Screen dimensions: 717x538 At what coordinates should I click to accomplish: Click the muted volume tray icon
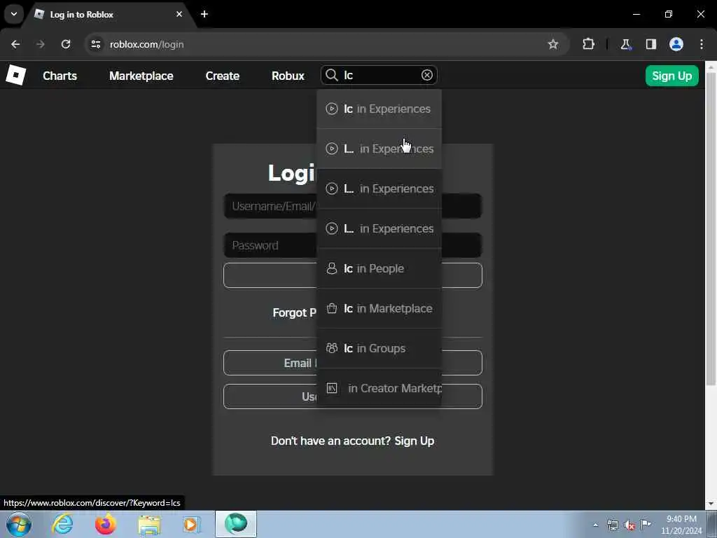click(629, 525)
